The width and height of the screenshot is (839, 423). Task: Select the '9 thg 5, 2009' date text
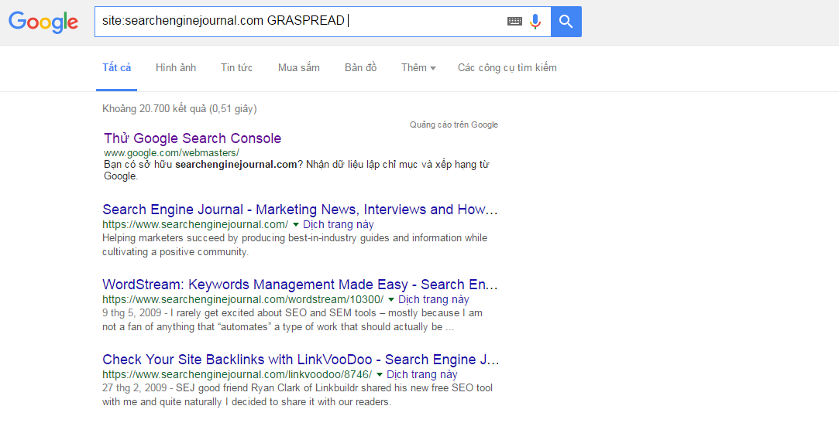tap(132, 313)
